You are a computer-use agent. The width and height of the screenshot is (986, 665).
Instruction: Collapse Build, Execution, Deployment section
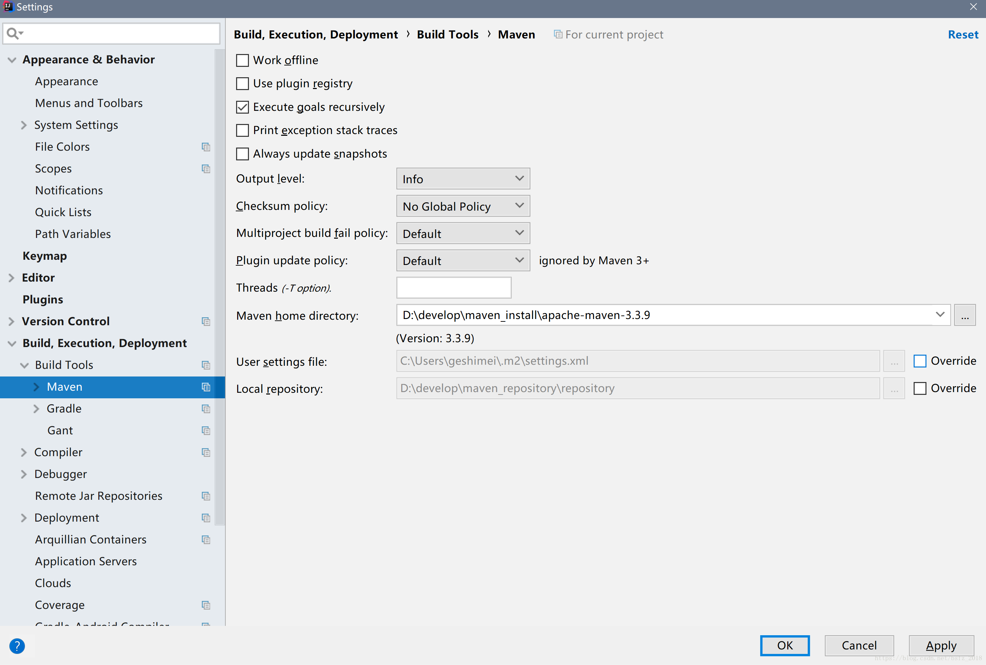(x=12, y=344)
